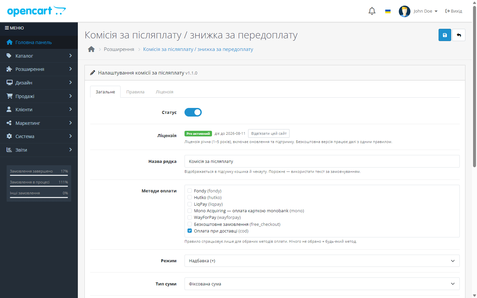The height and width of the screenshot is (298, 477).
Task: Click the pencil icon in settings header
Action: tap(93, 73)
